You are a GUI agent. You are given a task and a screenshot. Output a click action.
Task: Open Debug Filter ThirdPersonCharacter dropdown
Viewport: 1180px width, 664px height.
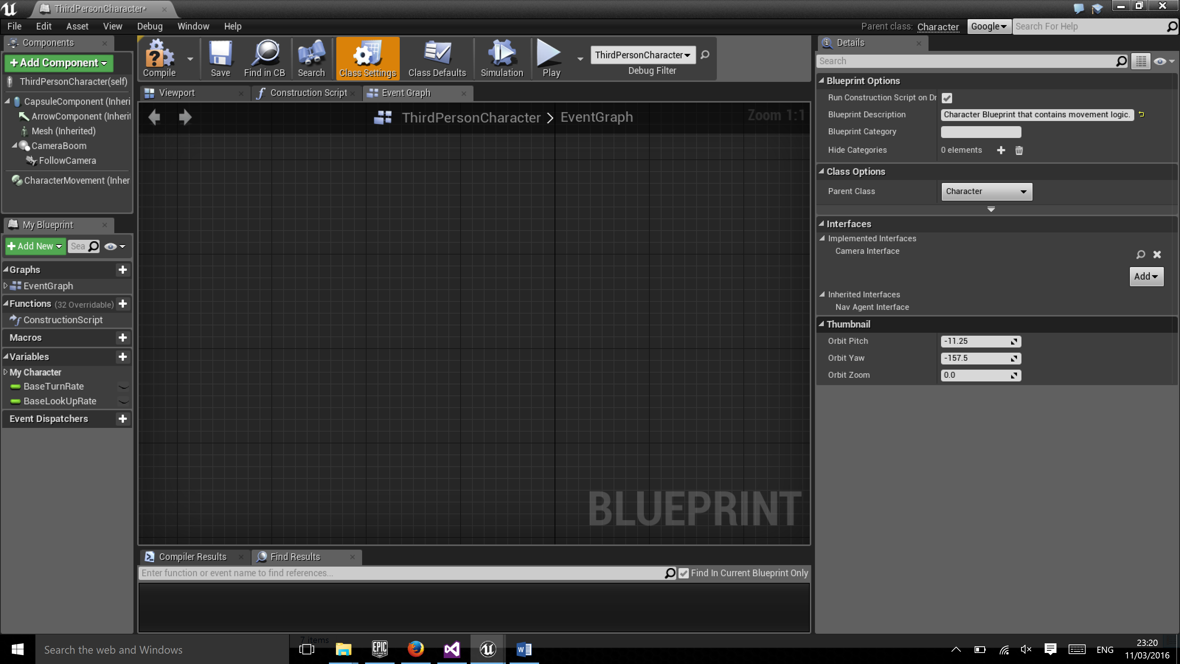point(643,55)
